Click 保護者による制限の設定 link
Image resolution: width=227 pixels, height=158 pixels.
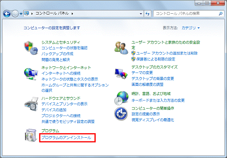(156, 59)
